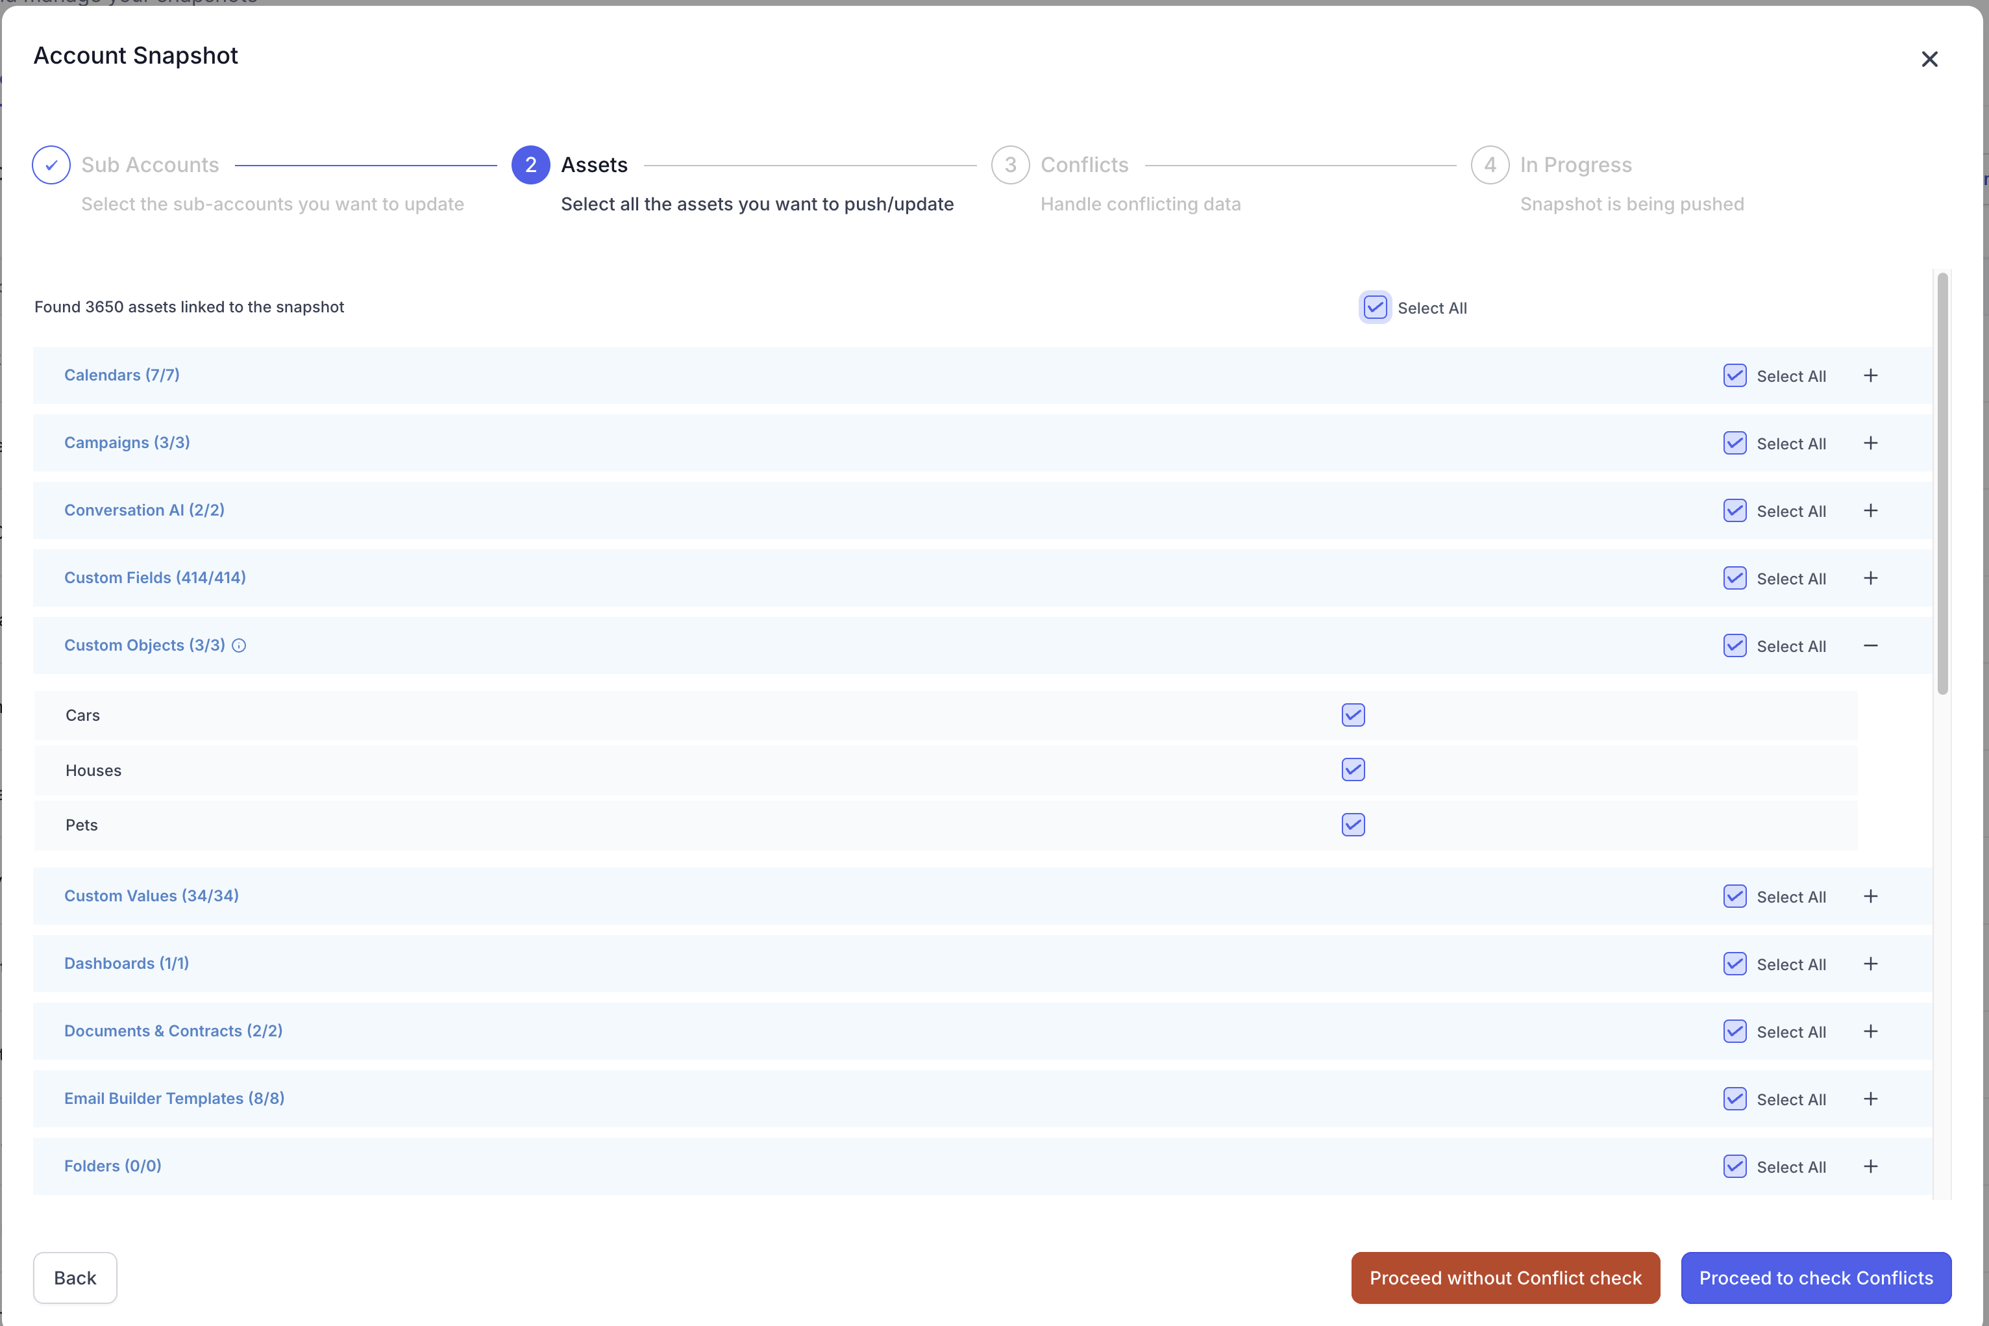Click the step 2 Assets circle
The height and width of the screenshot is (1326, 1989).
click(x=530, y=165)
